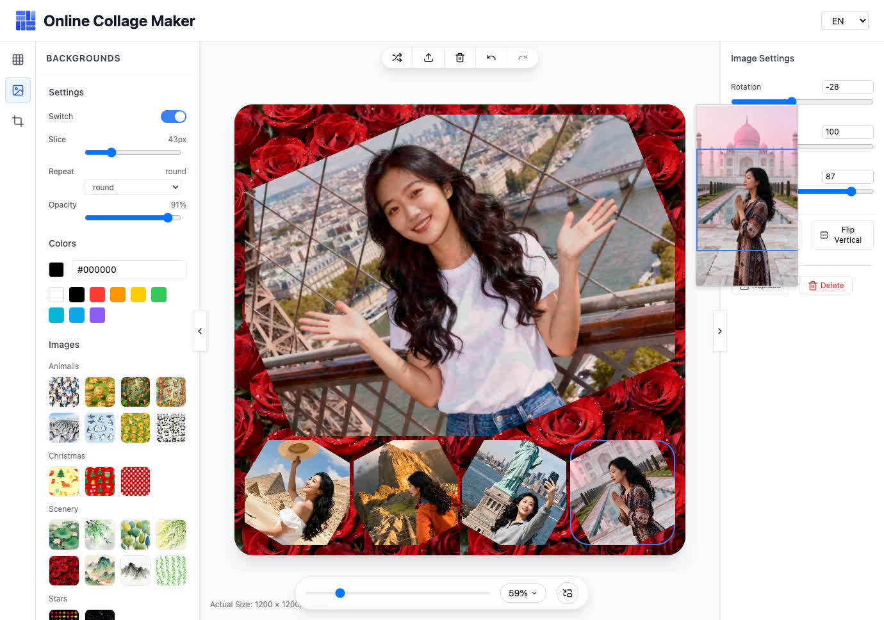
Task: Open the EN language dropdown
Action: pos(844,21)
